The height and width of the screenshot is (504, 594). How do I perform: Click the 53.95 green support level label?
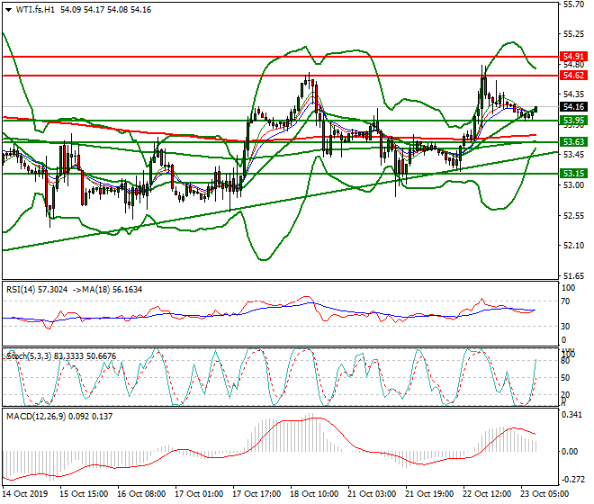pyautogui.click(x=573, y=121)
